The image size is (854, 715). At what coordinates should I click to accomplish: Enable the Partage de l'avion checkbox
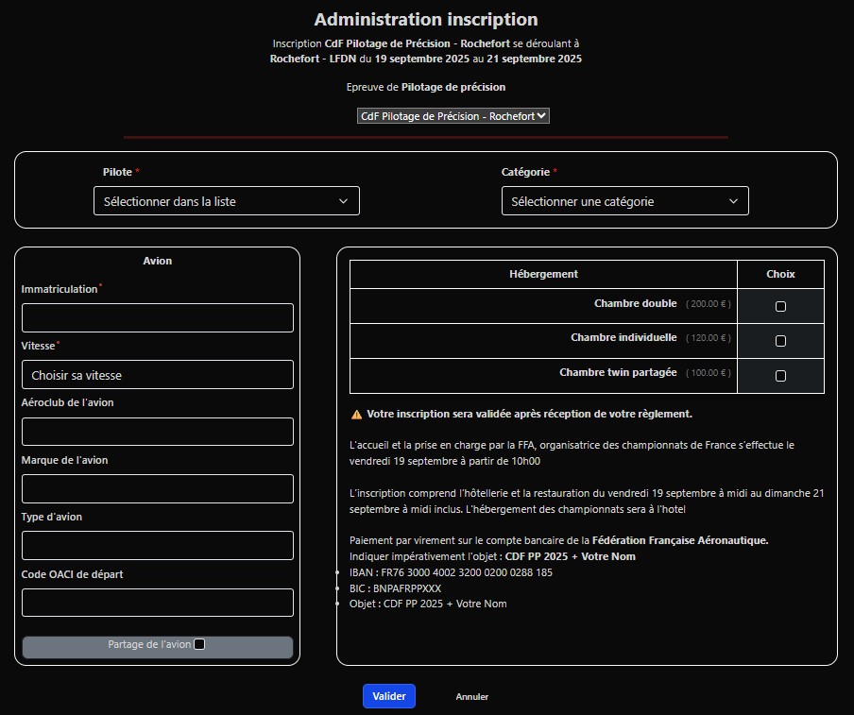click(x=199, y=645)
